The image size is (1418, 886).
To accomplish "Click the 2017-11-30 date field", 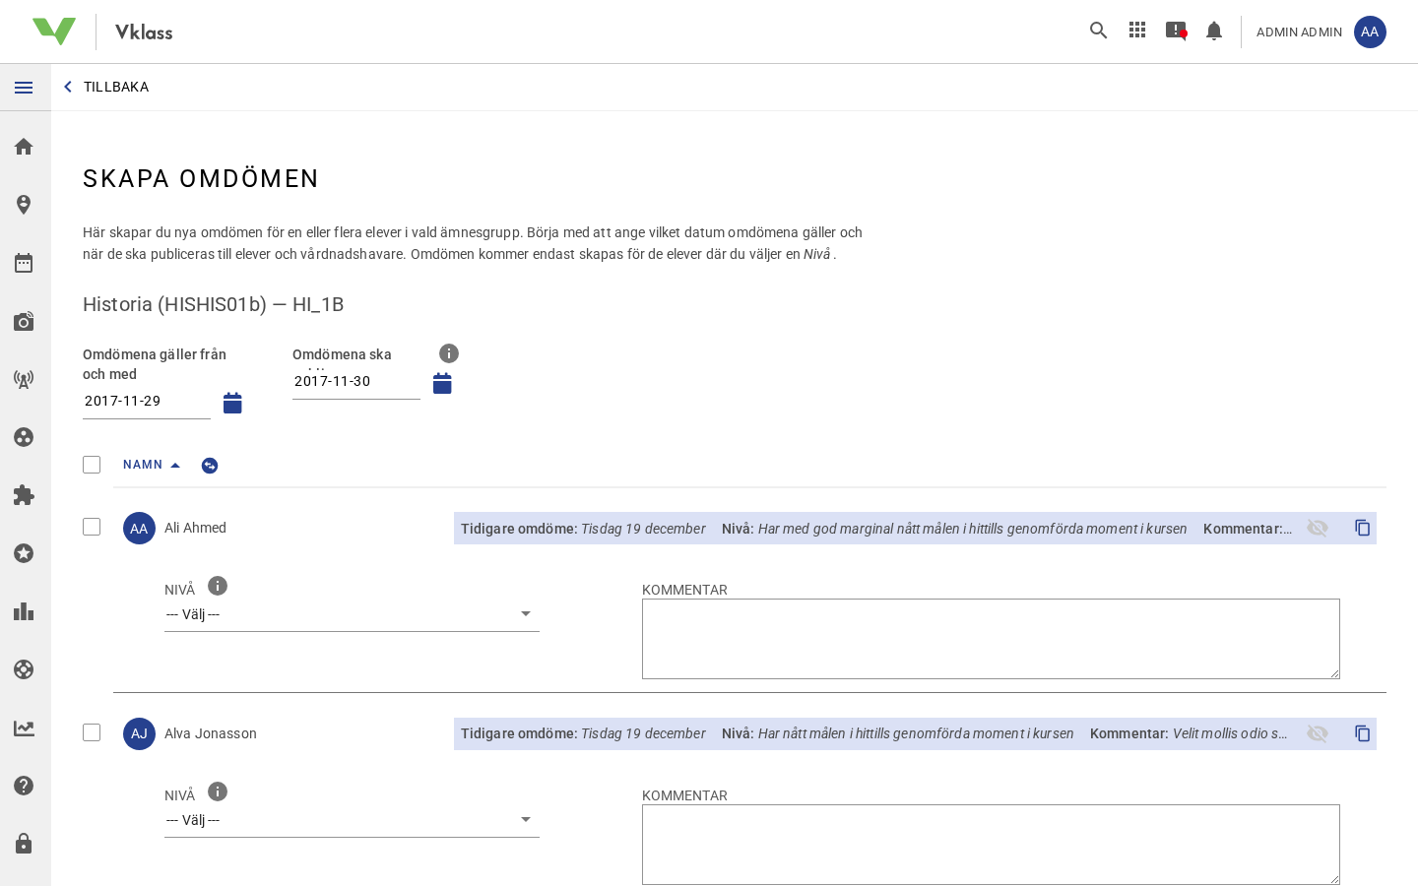I will coord(356,382).
